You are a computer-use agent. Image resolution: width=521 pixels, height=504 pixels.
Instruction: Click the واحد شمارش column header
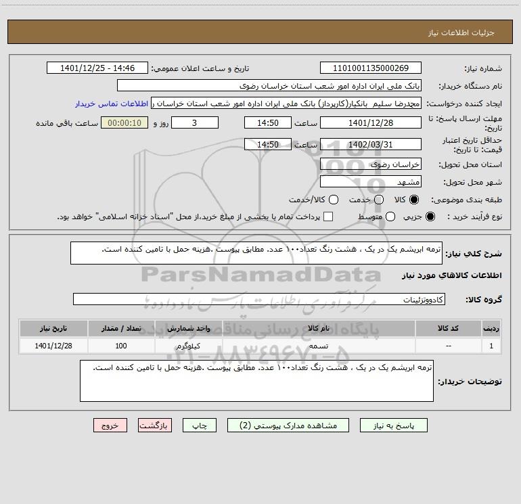(x=188, y=328)
